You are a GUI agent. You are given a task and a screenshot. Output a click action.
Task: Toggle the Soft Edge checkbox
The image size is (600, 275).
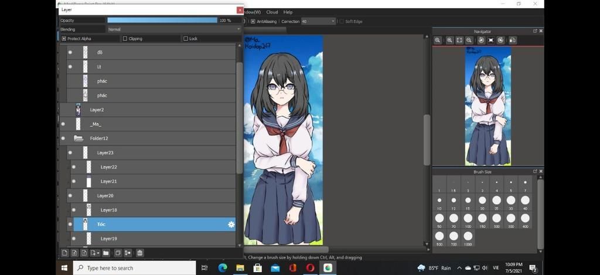click(x=342, y=22)
